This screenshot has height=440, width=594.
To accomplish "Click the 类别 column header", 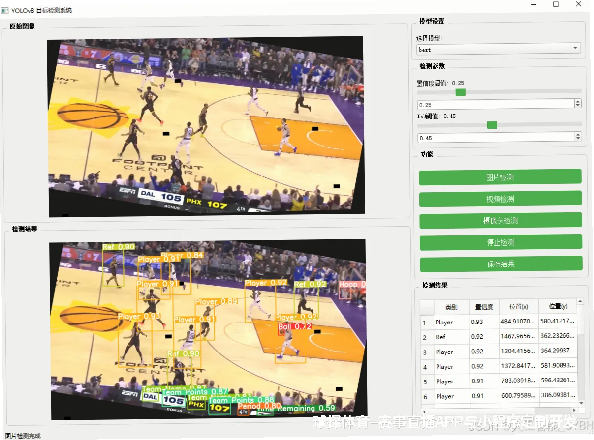I will (451, 307).
